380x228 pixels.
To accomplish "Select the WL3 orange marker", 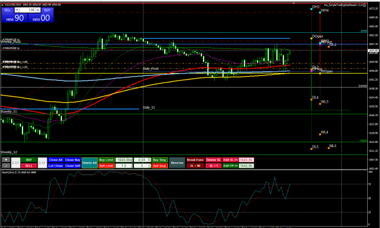I will tap(320, 104).
